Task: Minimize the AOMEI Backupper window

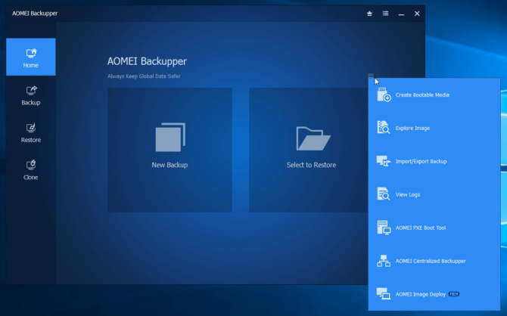Action: click(401, 14)
